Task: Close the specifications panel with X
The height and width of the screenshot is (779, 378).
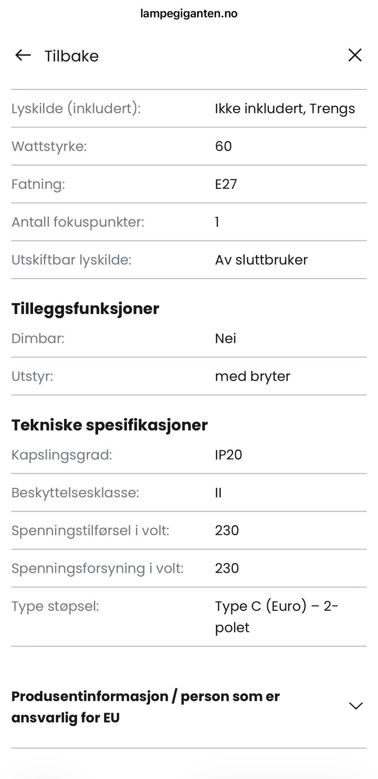Action: click(355, 55)
